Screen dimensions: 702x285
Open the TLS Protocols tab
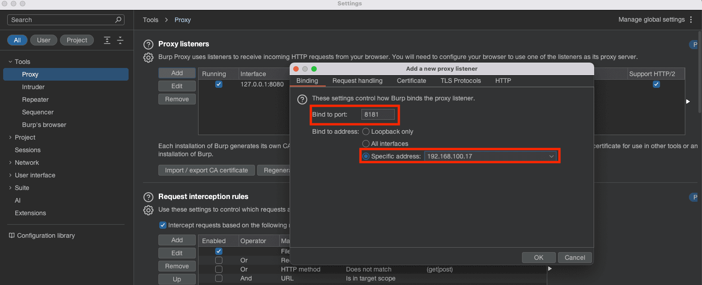461,81
